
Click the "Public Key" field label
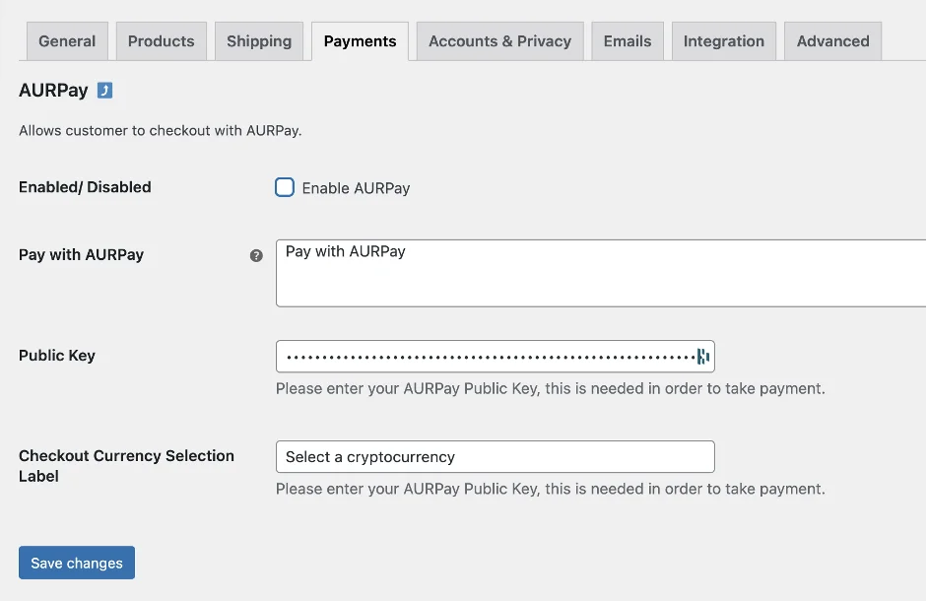[57, 356]
